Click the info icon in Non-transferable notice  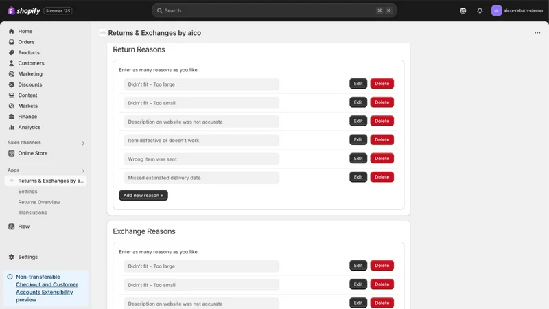tap(10, 277)
